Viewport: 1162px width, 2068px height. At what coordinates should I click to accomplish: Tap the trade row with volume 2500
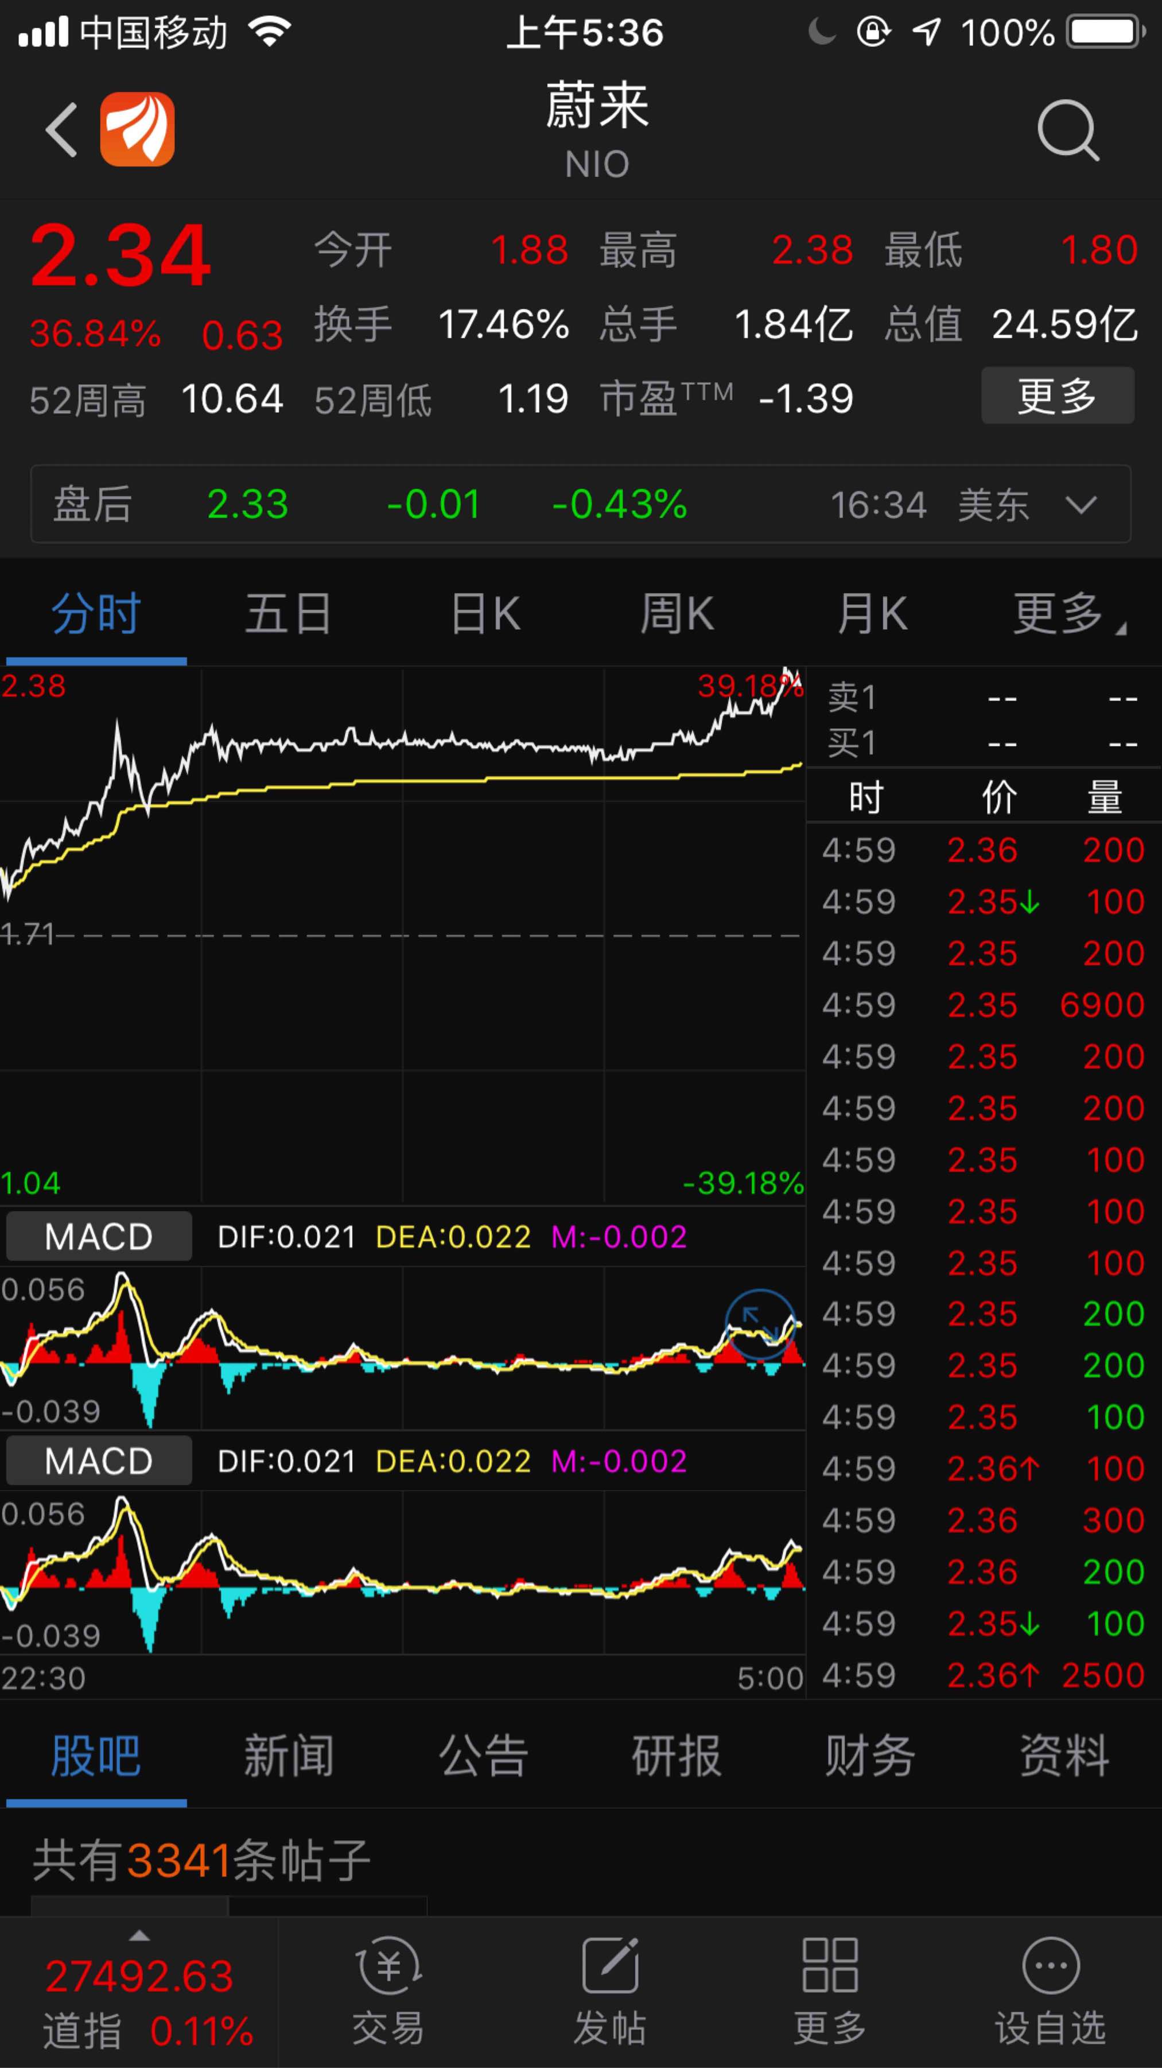[x=984, y=1675]
